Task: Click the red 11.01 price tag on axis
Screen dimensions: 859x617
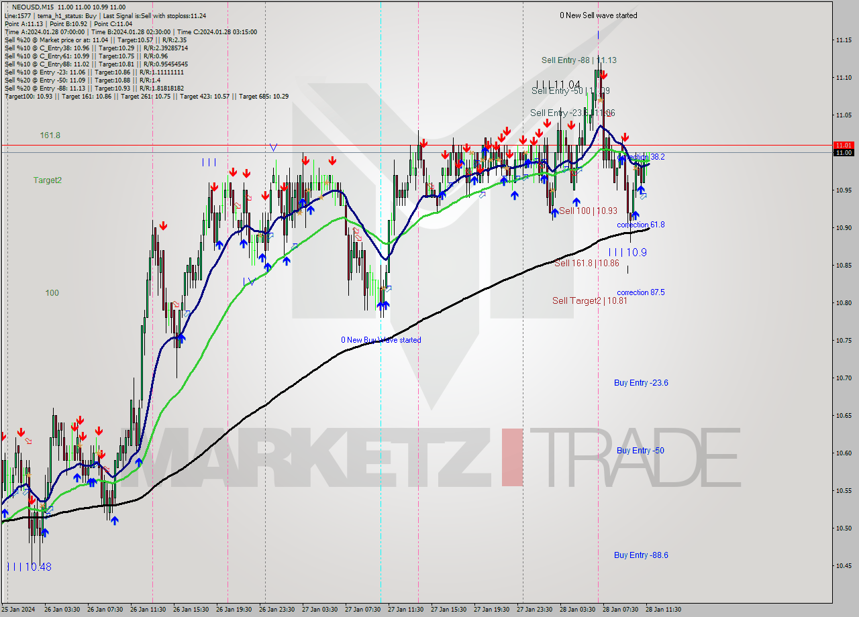Action: 843,145
